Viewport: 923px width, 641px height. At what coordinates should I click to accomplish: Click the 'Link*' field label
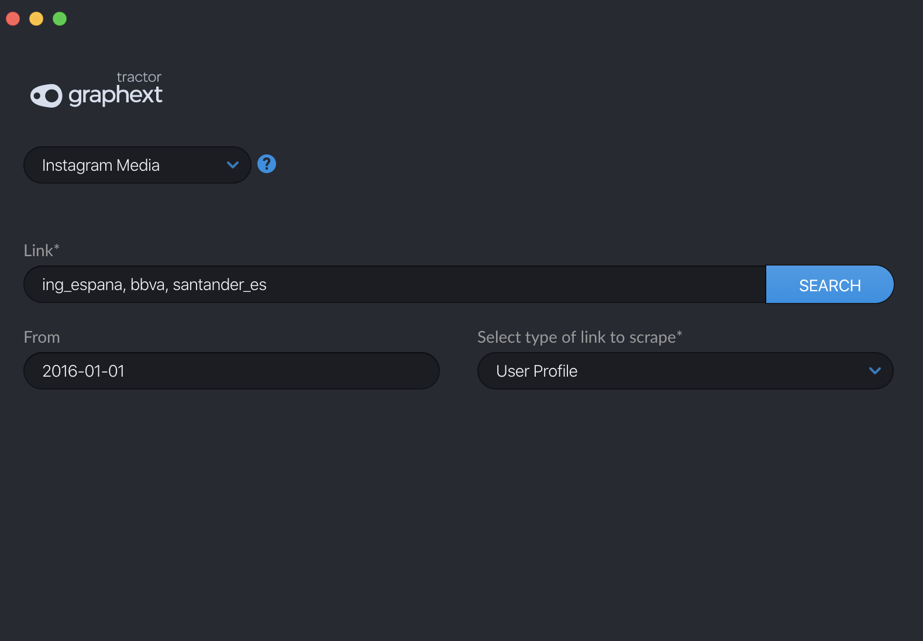point(42,250)
